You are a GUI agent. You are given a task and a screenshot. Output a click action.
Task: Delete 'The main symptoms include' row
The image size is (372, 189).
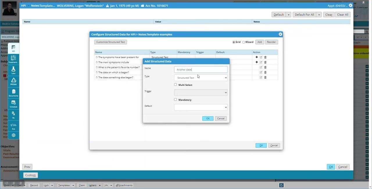(x=265, y=62)
